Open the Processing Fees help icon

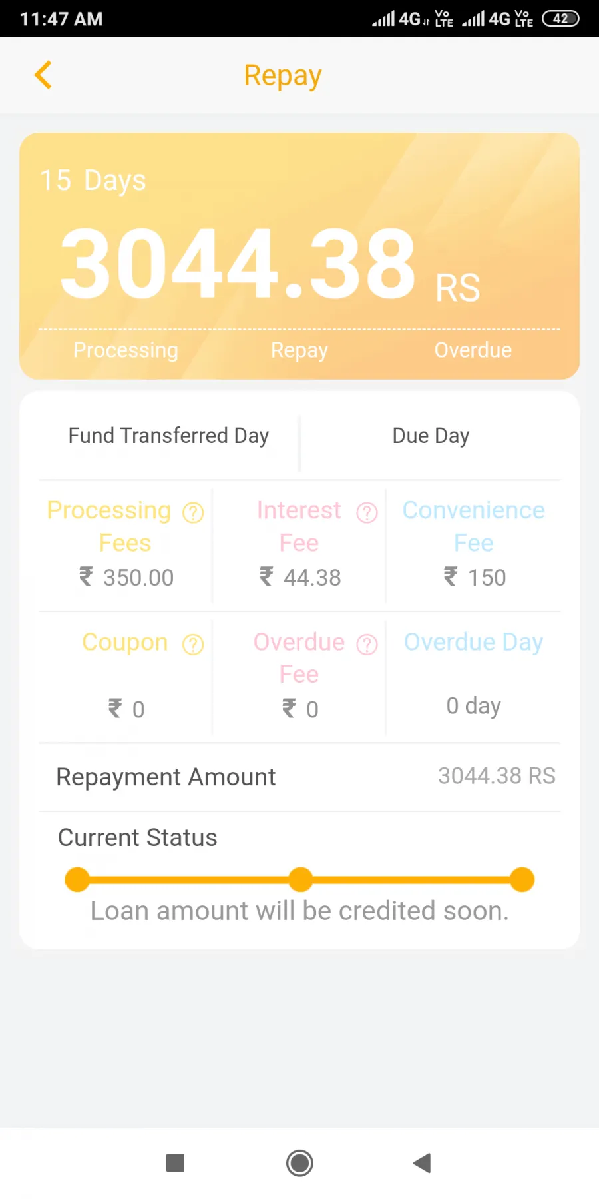(x=193, y=512)
